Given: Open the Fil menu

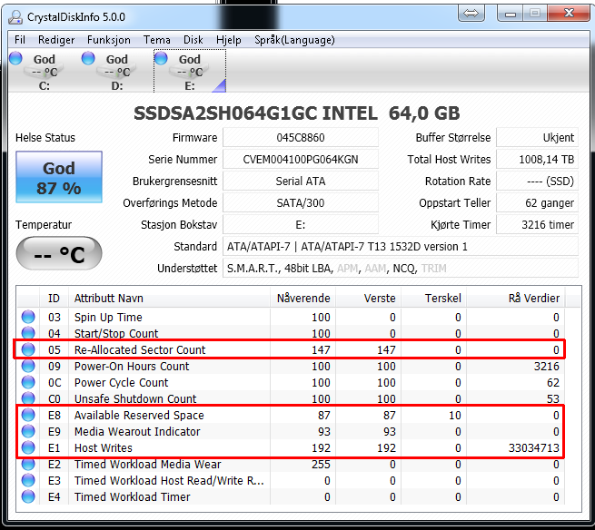Looking at the screenshot, I should pyautogui.click(x=20, y=40).
